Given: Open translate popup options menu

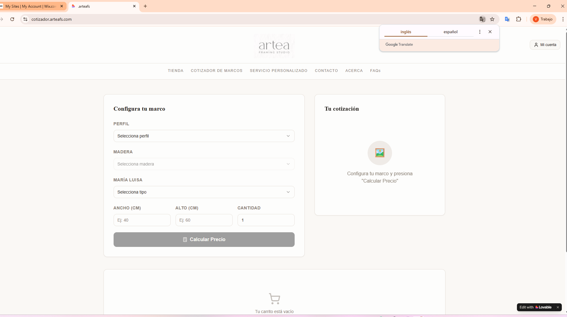Looking at the screenshot, I should coord(480,32).
